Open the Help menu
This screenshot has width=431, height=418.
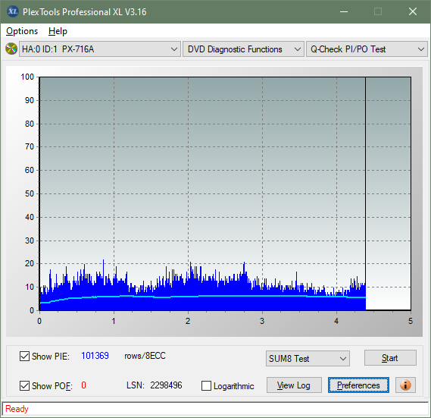tap(58, 31)
